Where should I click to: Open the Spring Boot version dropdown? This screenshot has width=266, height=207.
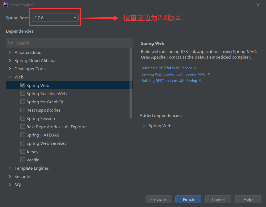click(55, 18)
